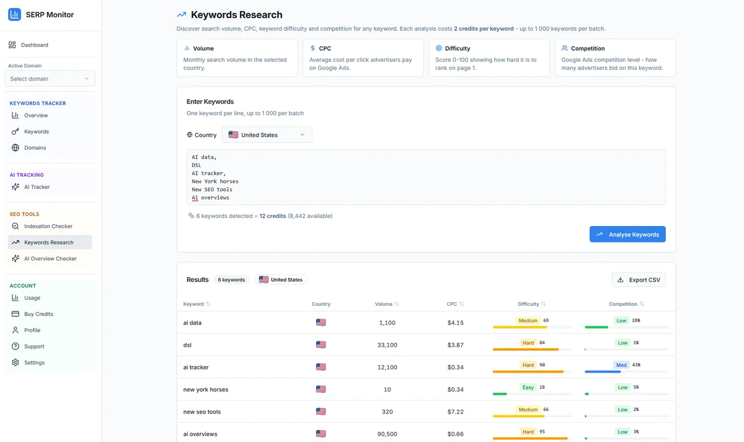Click the SERP Monitor logo icon
The width and height of the screenshot is (744, 442).
tap(14, 14)
